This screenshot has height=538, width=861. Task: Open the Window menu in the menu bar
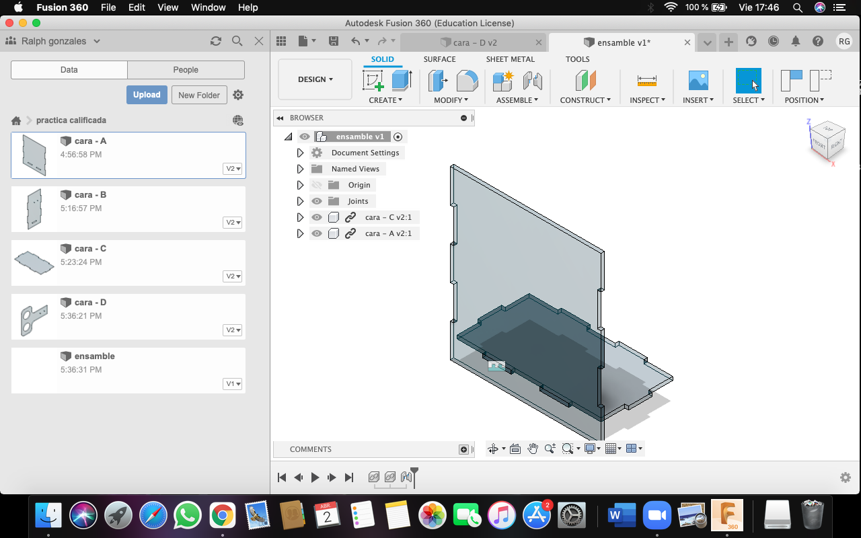[208, 7]
